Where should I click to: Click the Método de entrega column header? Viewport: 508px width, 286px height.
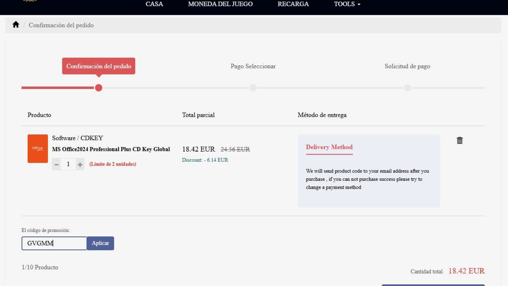pos(322,115)
